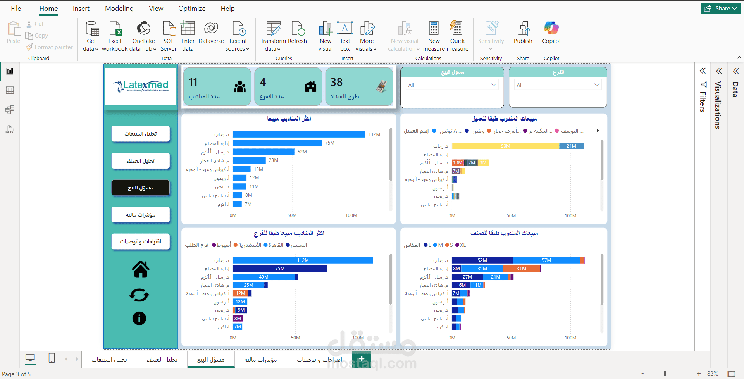Show more legend items arrow

[x=598, y=131]
